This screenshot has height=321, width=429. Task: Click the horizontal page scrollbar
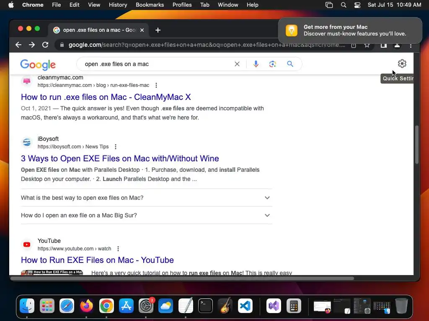pos(183,278)
